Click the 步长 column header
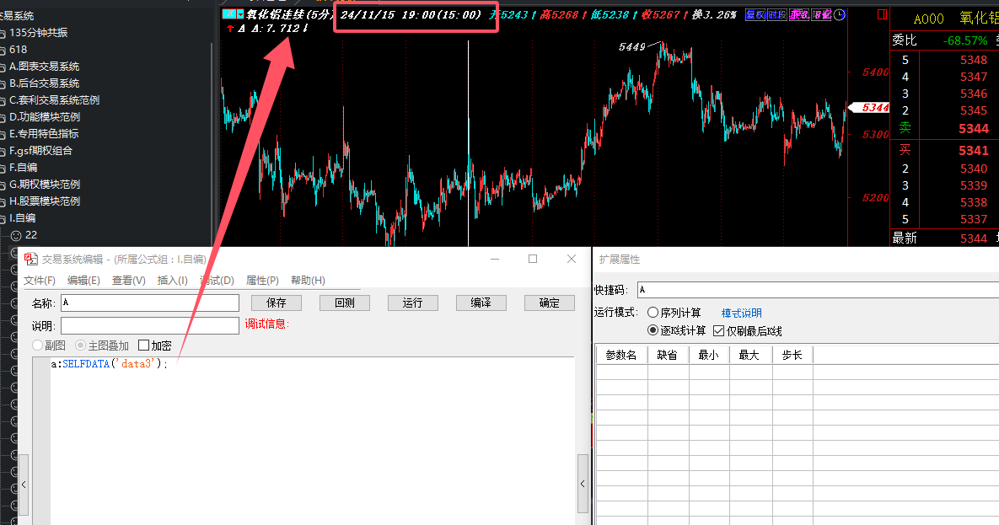This screenshot has height=525, width=999. [x=792, y=355]
